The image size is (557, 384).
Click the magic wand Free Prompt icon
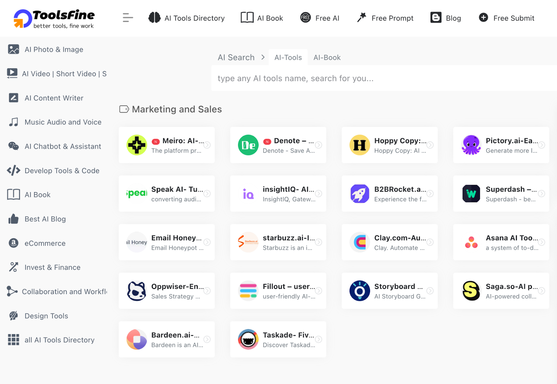[x=362, y=17]
